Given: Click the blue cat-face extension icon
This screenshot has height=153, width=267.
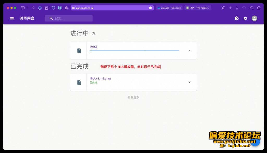Looking at the screenshot, I should pos(60,8).
